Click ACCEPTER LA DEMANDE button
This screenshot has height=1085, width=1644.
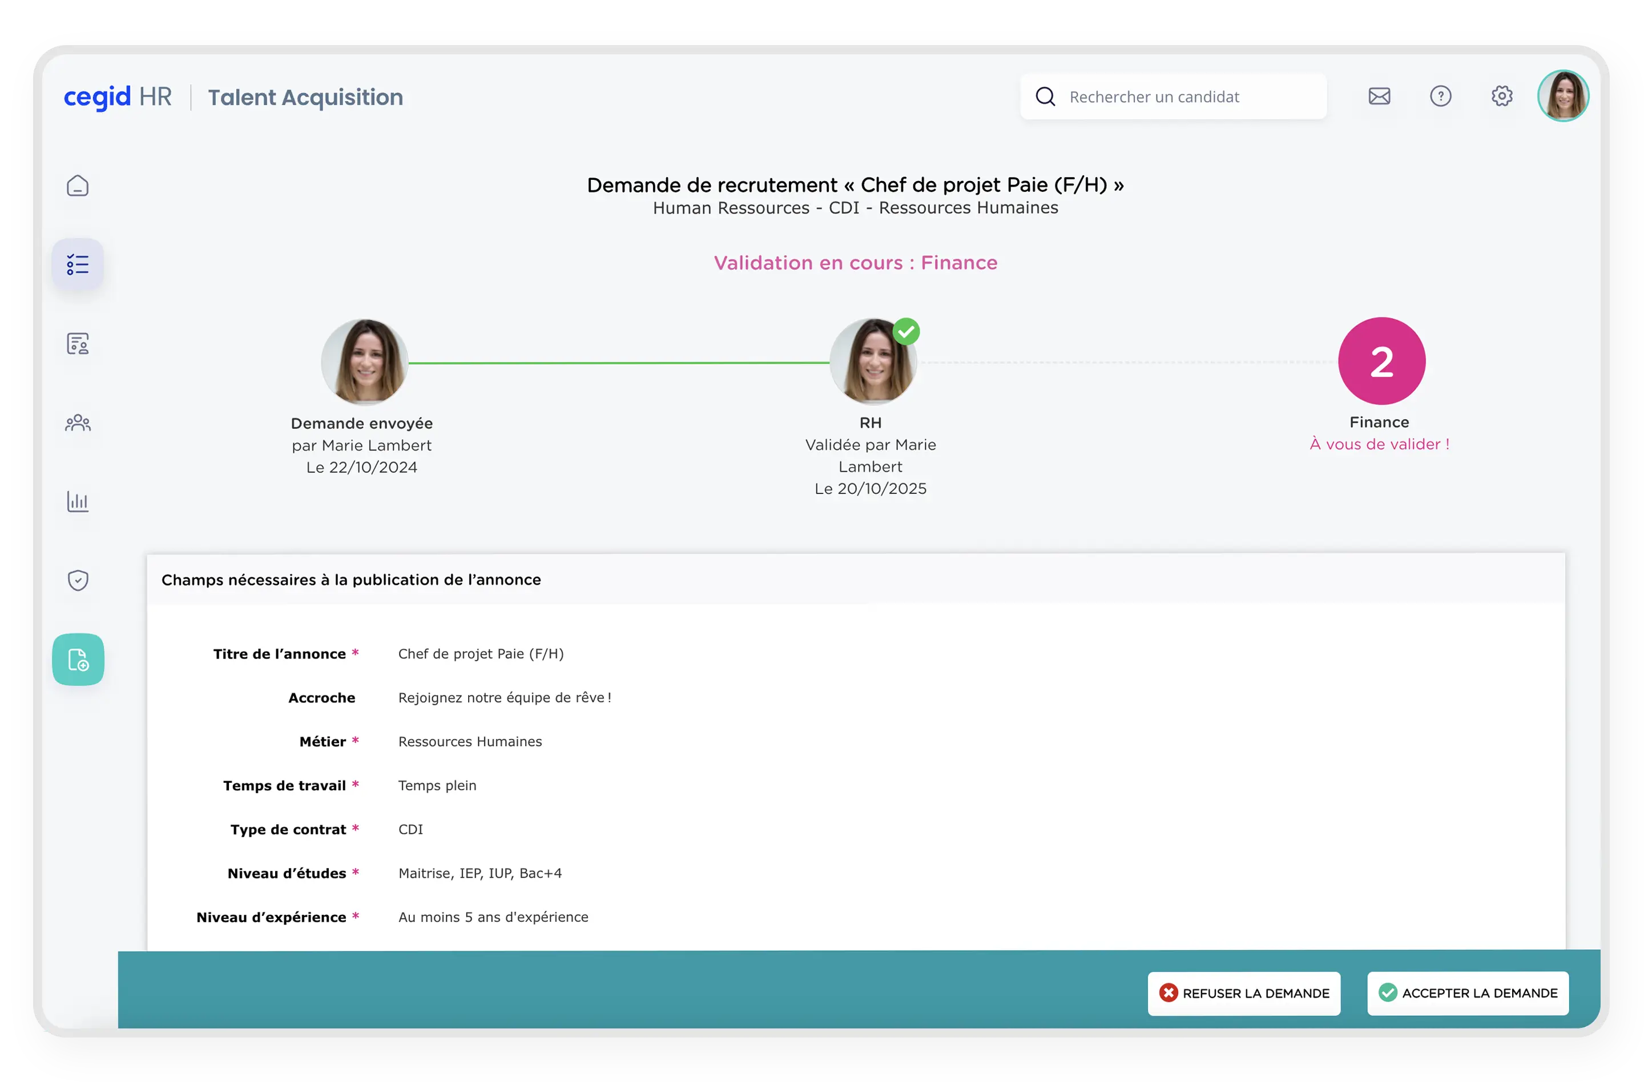point(1467,993)
